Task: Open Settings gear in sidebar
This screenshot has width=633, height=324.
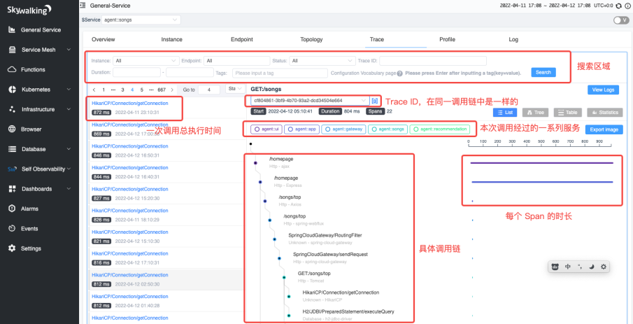Action: (x=12, y=248)
